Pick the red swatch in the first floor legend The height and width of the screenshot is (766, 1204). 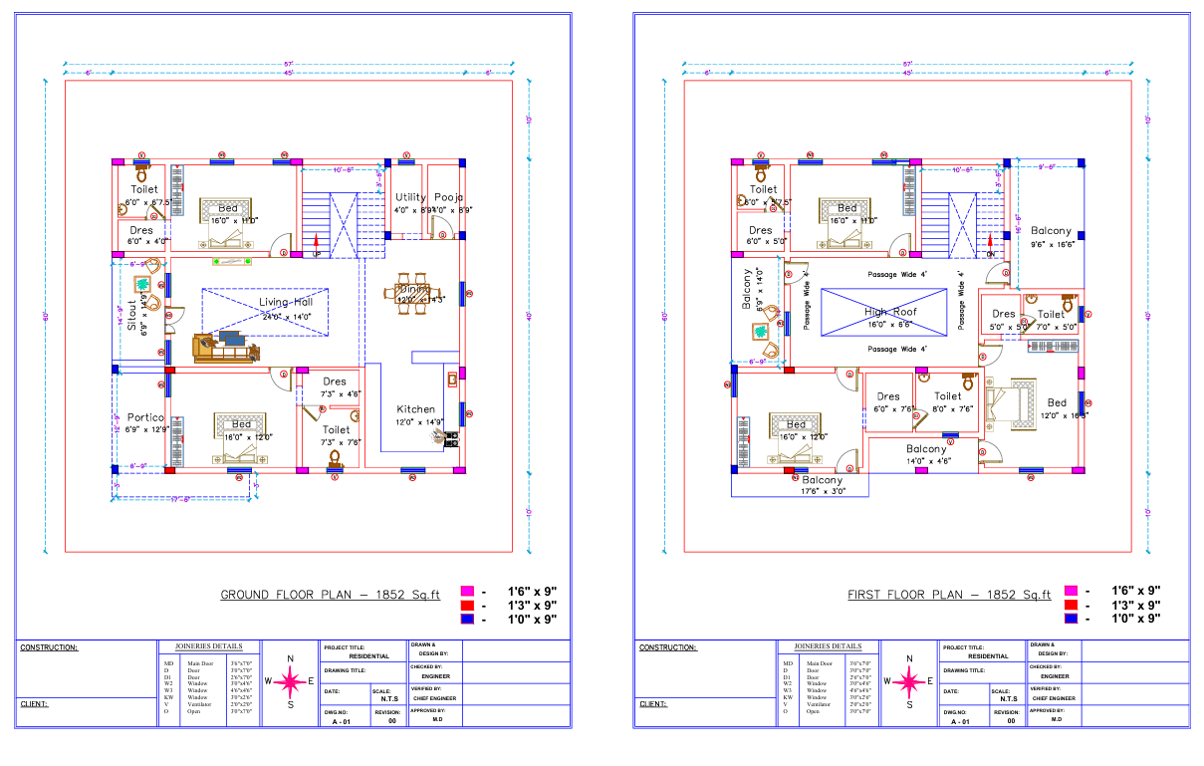coord(1072,605)
